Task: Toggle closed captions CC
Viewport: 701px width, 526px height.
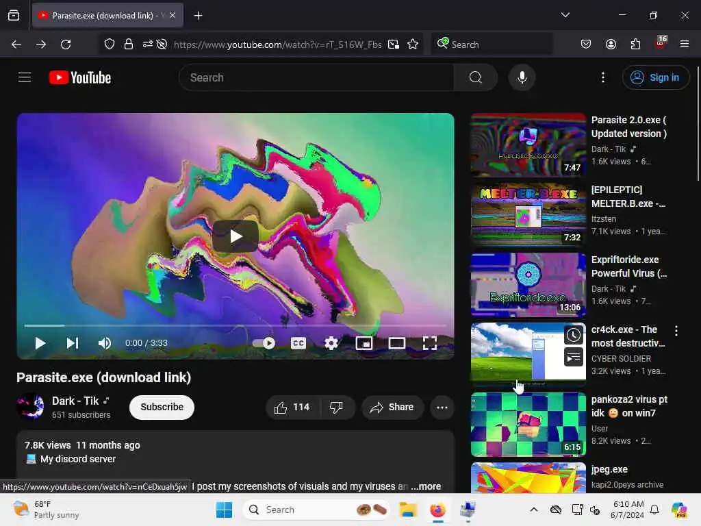Action: tap(298, 343)
